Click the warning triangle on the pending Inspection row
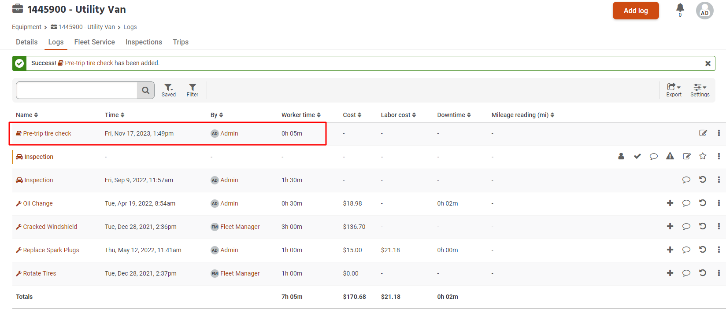 tap(670, 156)
